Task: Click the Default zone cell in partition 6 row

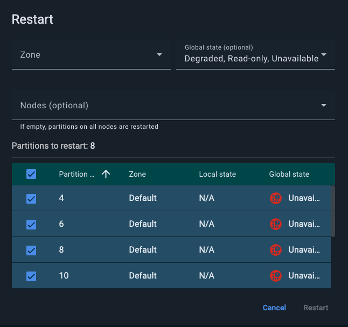Action: 143,224
